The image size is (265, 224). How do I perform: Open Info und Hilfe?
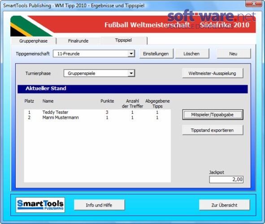coord(99,205)
